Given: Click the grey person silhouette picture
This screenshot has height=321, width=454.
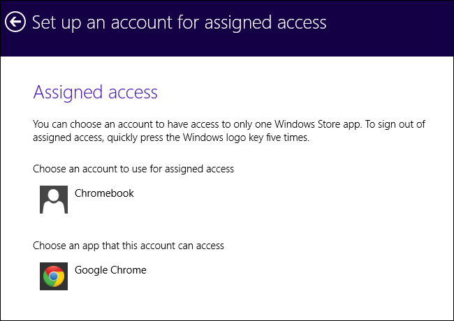Looking at the screenshot, I should click(x=54, y=199).
